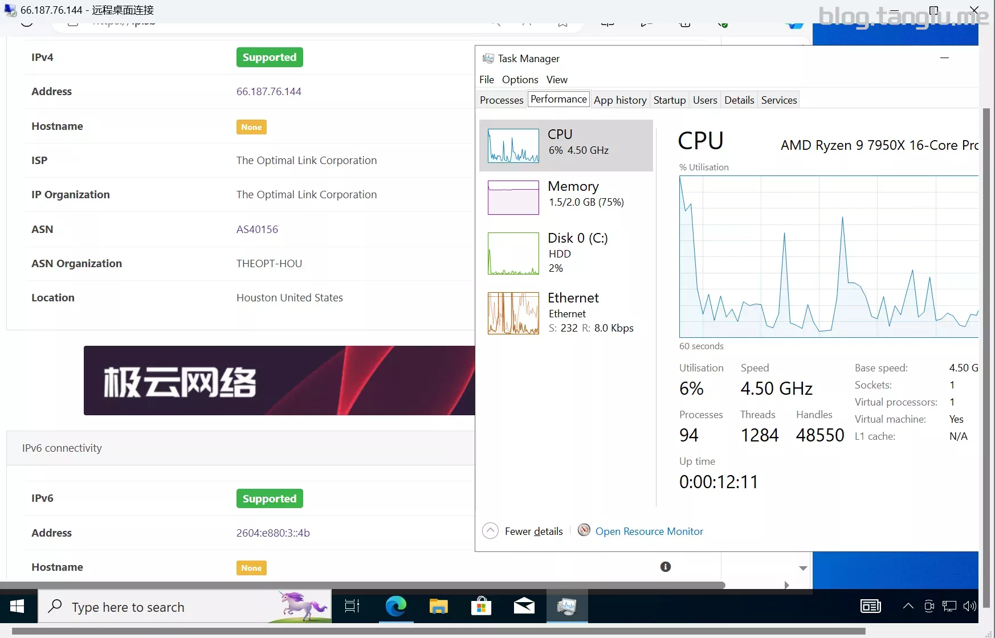This screenshot has height=638, width=995.
Task: Open the Mail app taskbar icon
Action: point(524,607)
